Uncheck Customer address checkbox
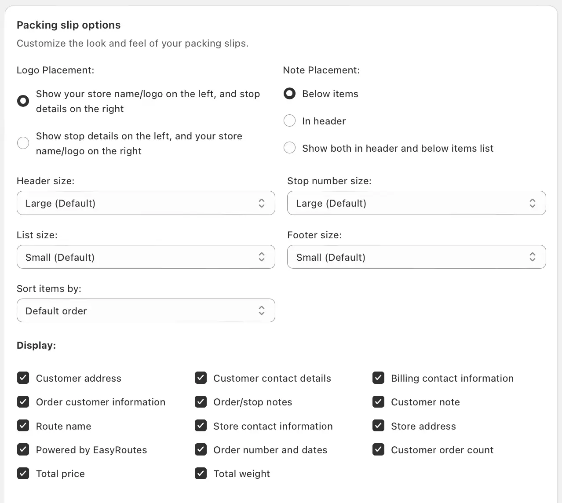The width and height of the screenshot is (562, 503). coord(23,378)
